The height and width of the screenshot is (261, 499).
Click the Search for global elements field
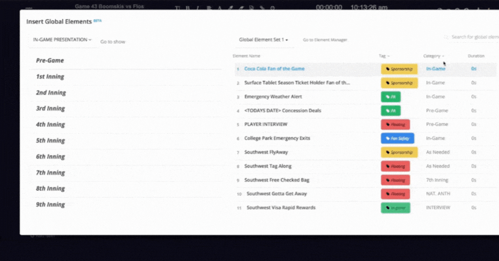pos(474,37)
